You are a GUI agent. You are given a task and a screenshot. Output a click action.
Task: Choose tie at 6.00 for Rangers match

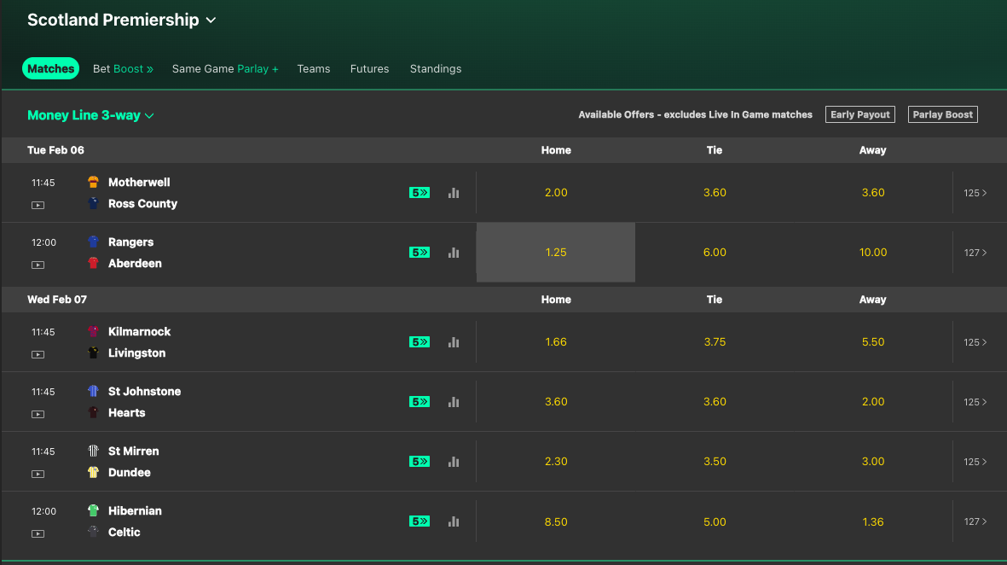715,253
